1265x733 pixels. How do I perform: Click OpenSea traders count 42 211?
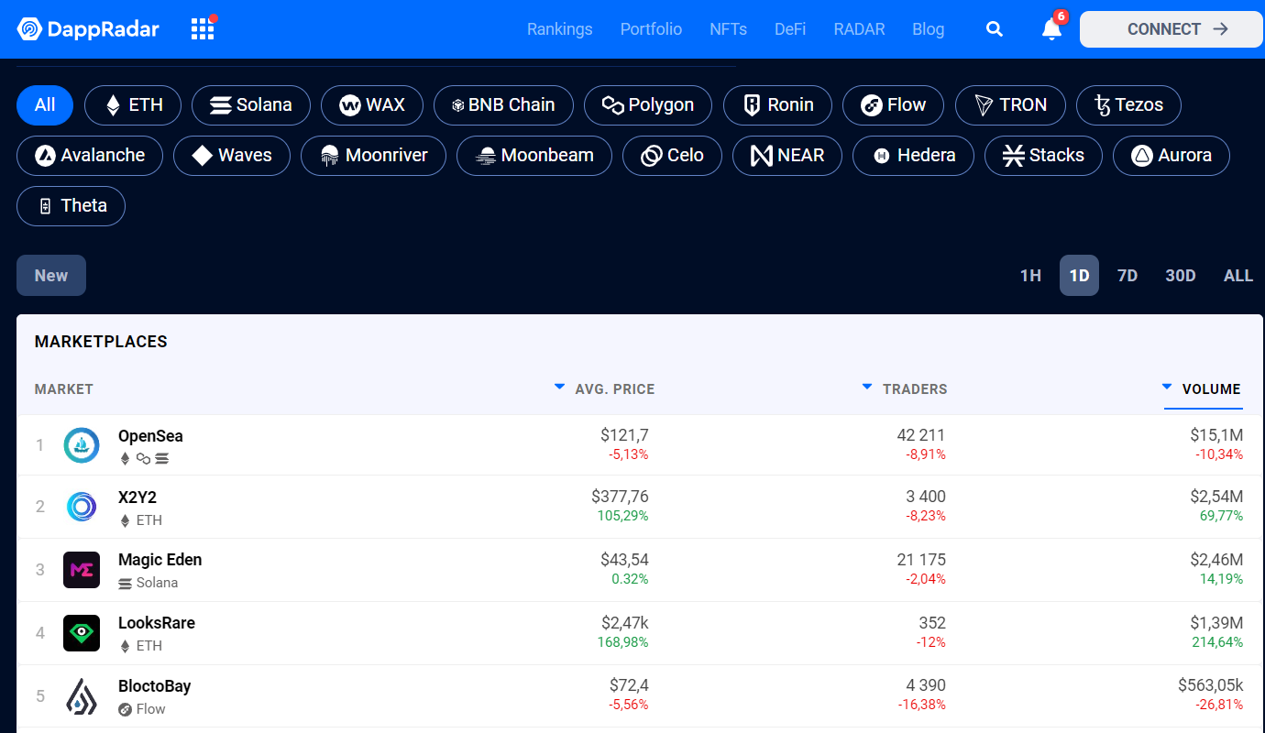(x=921, y=435)
